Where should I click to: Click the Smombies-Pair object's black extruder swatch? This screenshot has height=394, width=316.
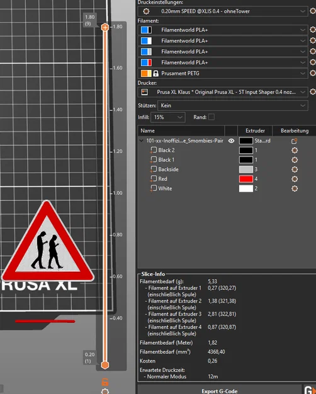pyautogui.click(x=246, y=141)
